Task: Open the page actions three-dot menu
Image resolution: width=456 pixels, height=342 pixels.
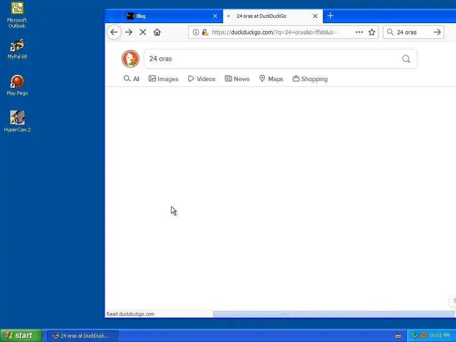Action: tap(359, 32)
